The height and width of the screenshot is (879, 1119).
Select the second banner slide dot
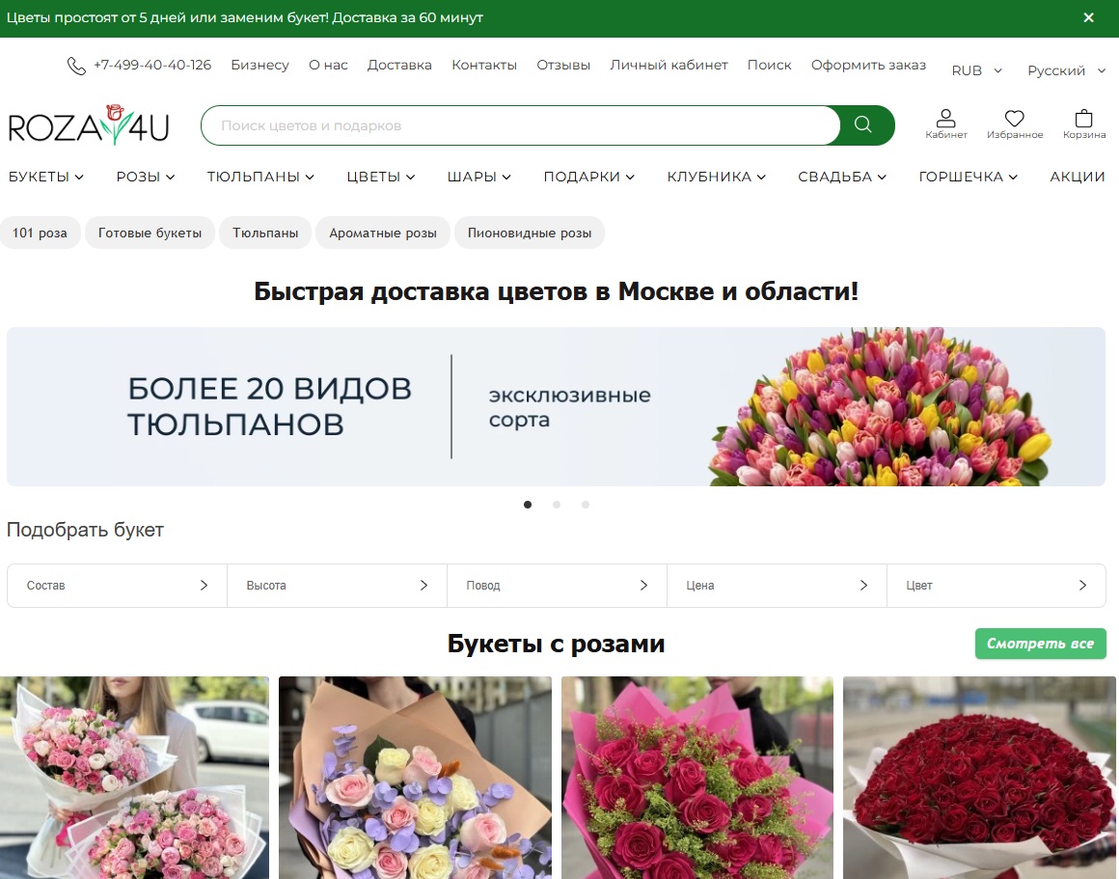557,504
